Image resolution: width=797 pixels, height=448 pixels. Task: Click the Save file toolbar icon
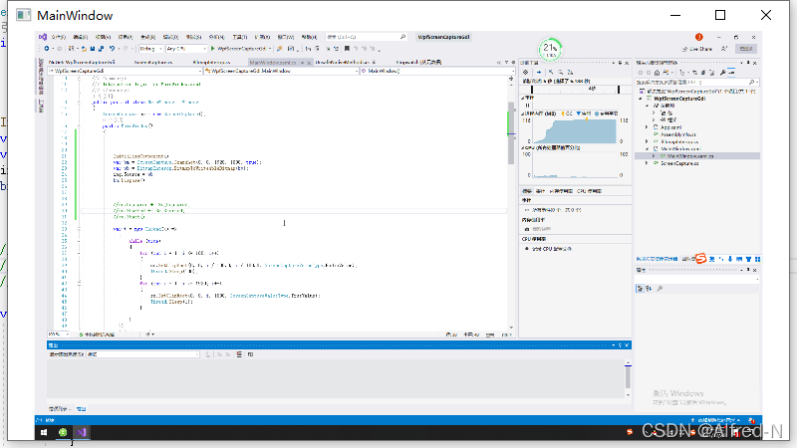coord(92,49)
